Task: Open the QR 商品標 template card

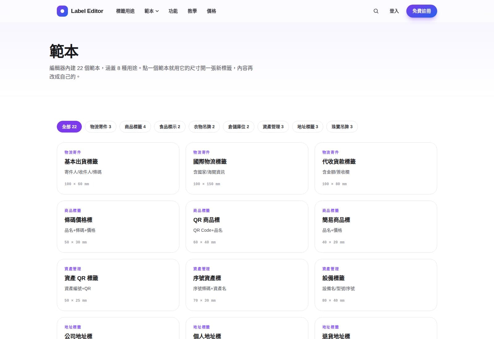Action: point(247,227)
